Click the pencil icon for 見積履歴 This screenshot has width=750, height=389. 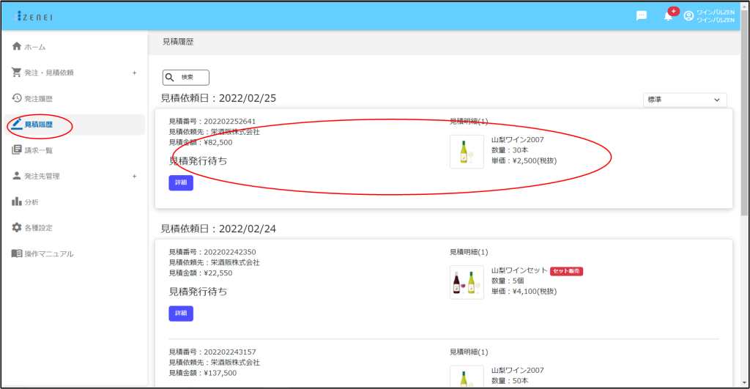17,124
